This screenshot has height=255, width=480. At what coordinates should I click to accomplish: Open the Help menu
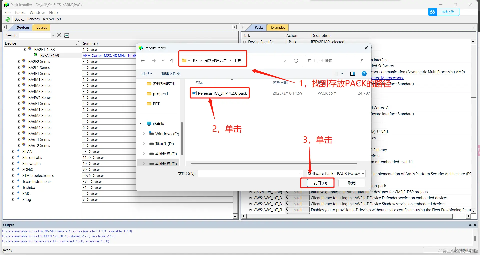(53, 12)
